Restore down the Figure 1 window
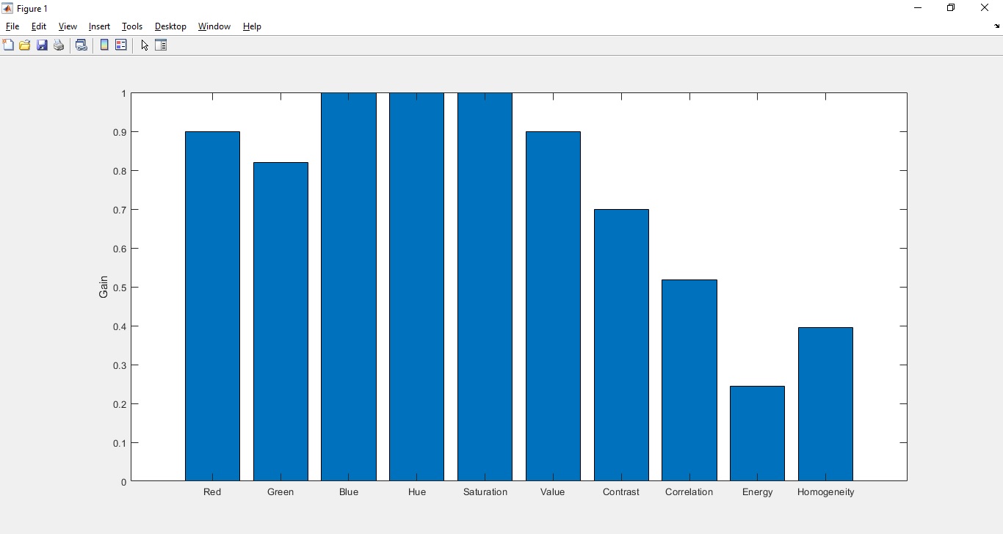 951,8
